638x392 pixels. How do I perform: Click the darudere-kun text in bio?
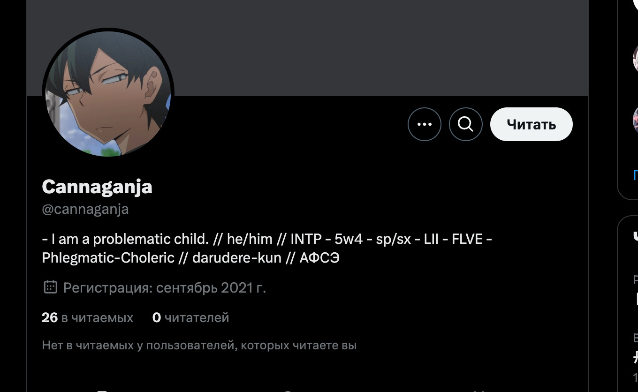[236, 257]
